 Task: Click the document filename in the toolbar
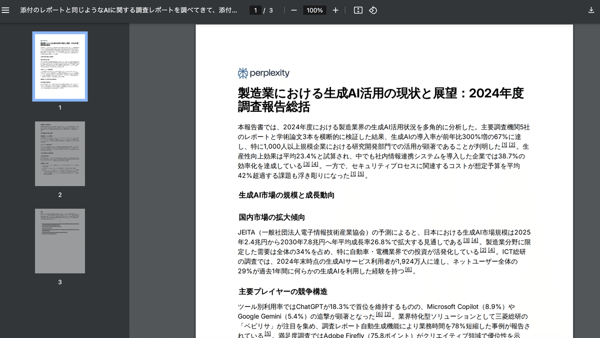[x=128, y=10]
